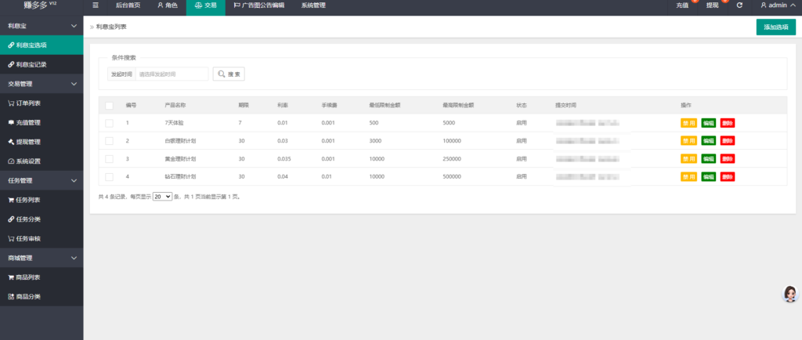Click red 删除 button for 白银理财计划
The image size is (802, 340).
pos(728,141)
